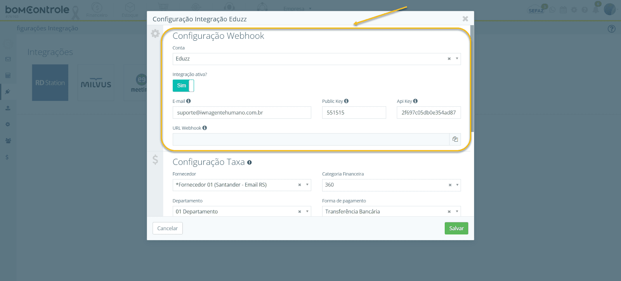
Task: Clear the 01 Departamento selection
Action: point(300,212)
